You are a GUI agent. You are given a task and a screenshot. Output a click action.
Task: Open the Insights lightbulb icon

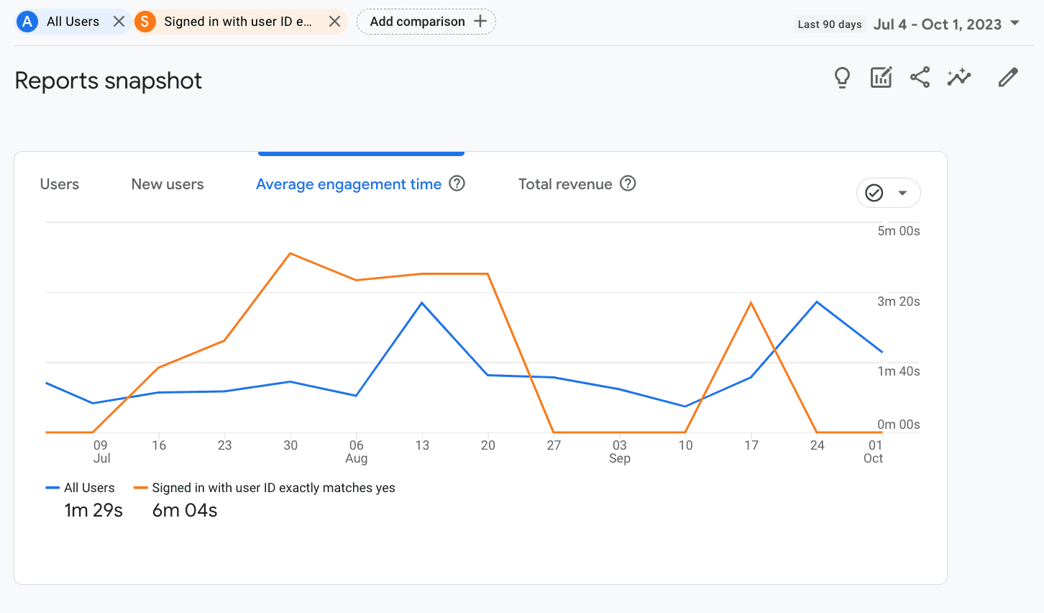[x=842, y=78]
